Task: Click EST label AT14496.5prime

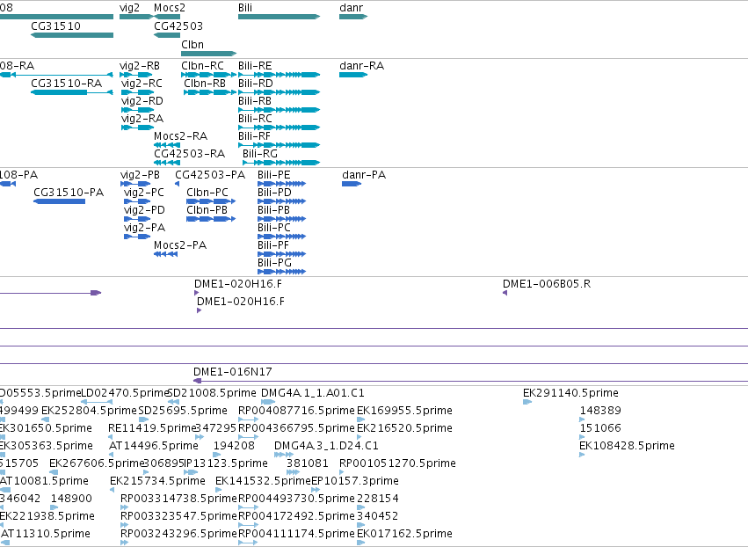Action: [x=154, y=446]
